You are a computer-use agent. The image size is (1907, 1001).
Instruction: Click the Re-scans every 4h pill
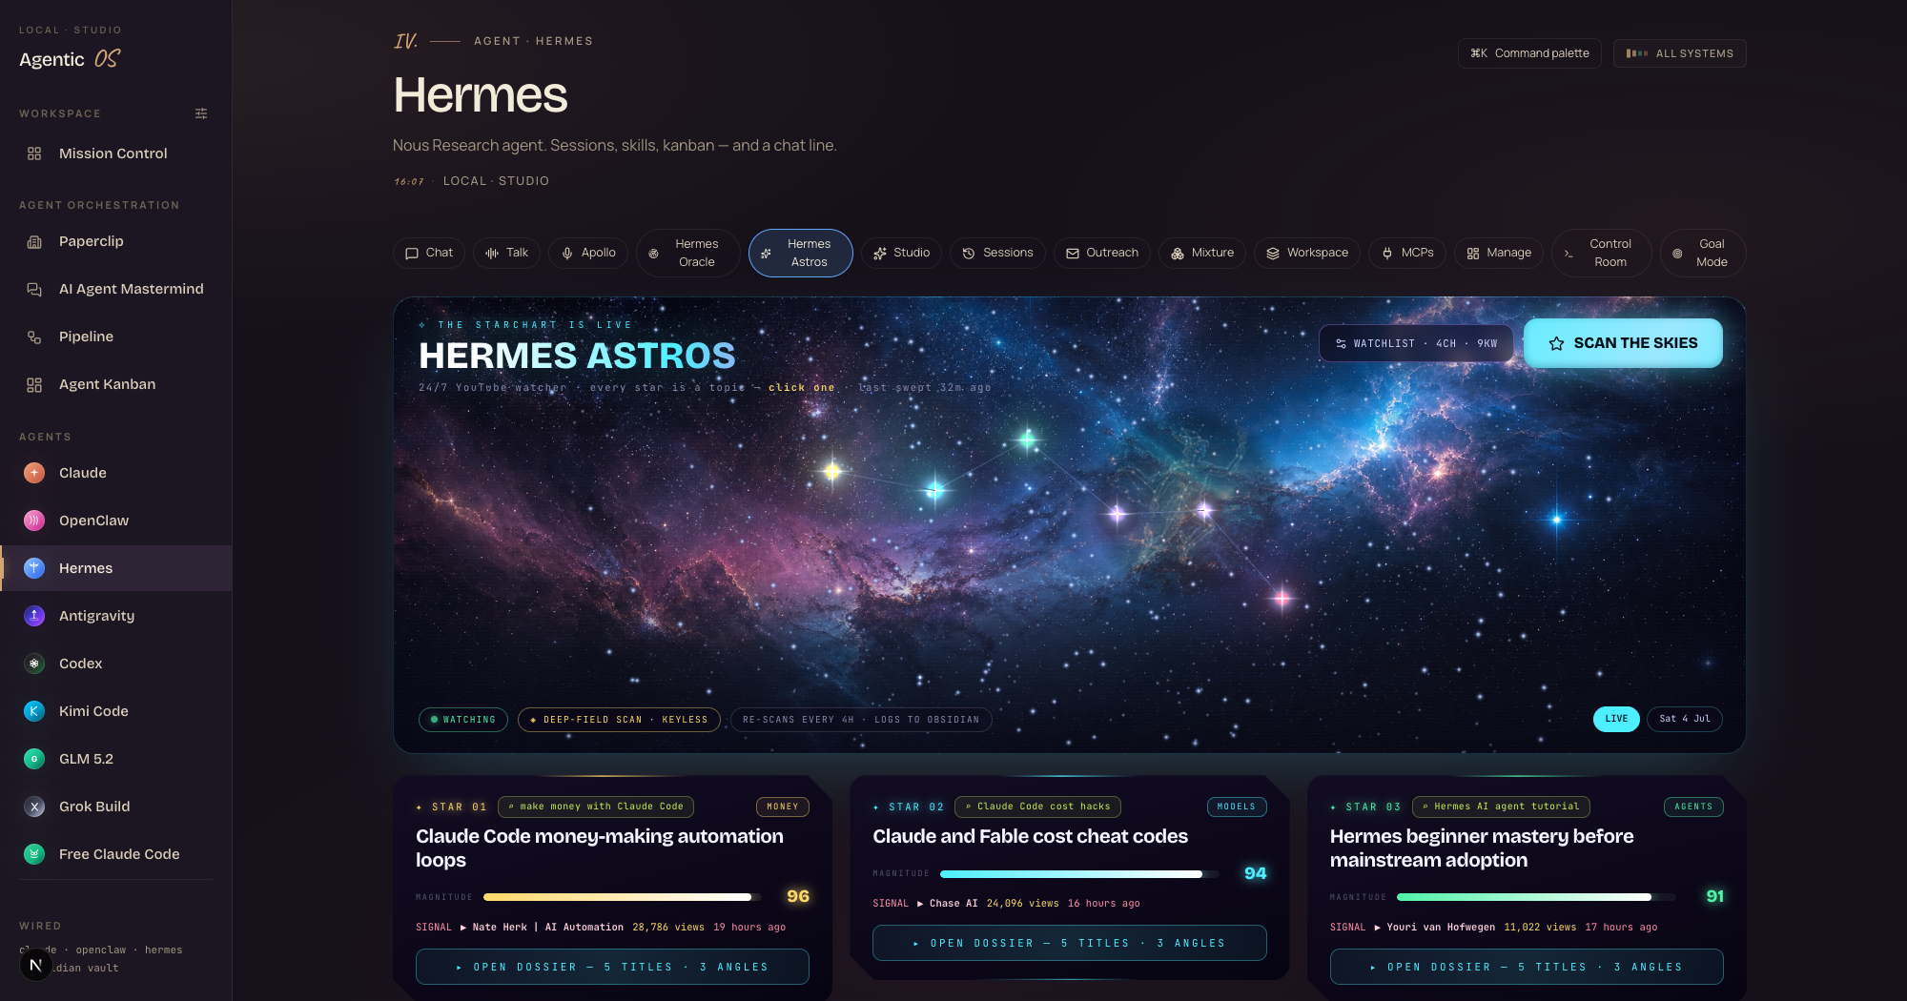point(861,720)
